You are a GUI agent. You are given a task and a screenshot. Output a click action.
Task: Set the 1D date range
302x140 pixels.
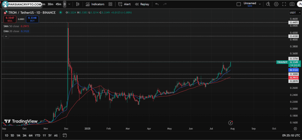click(6, 135)
